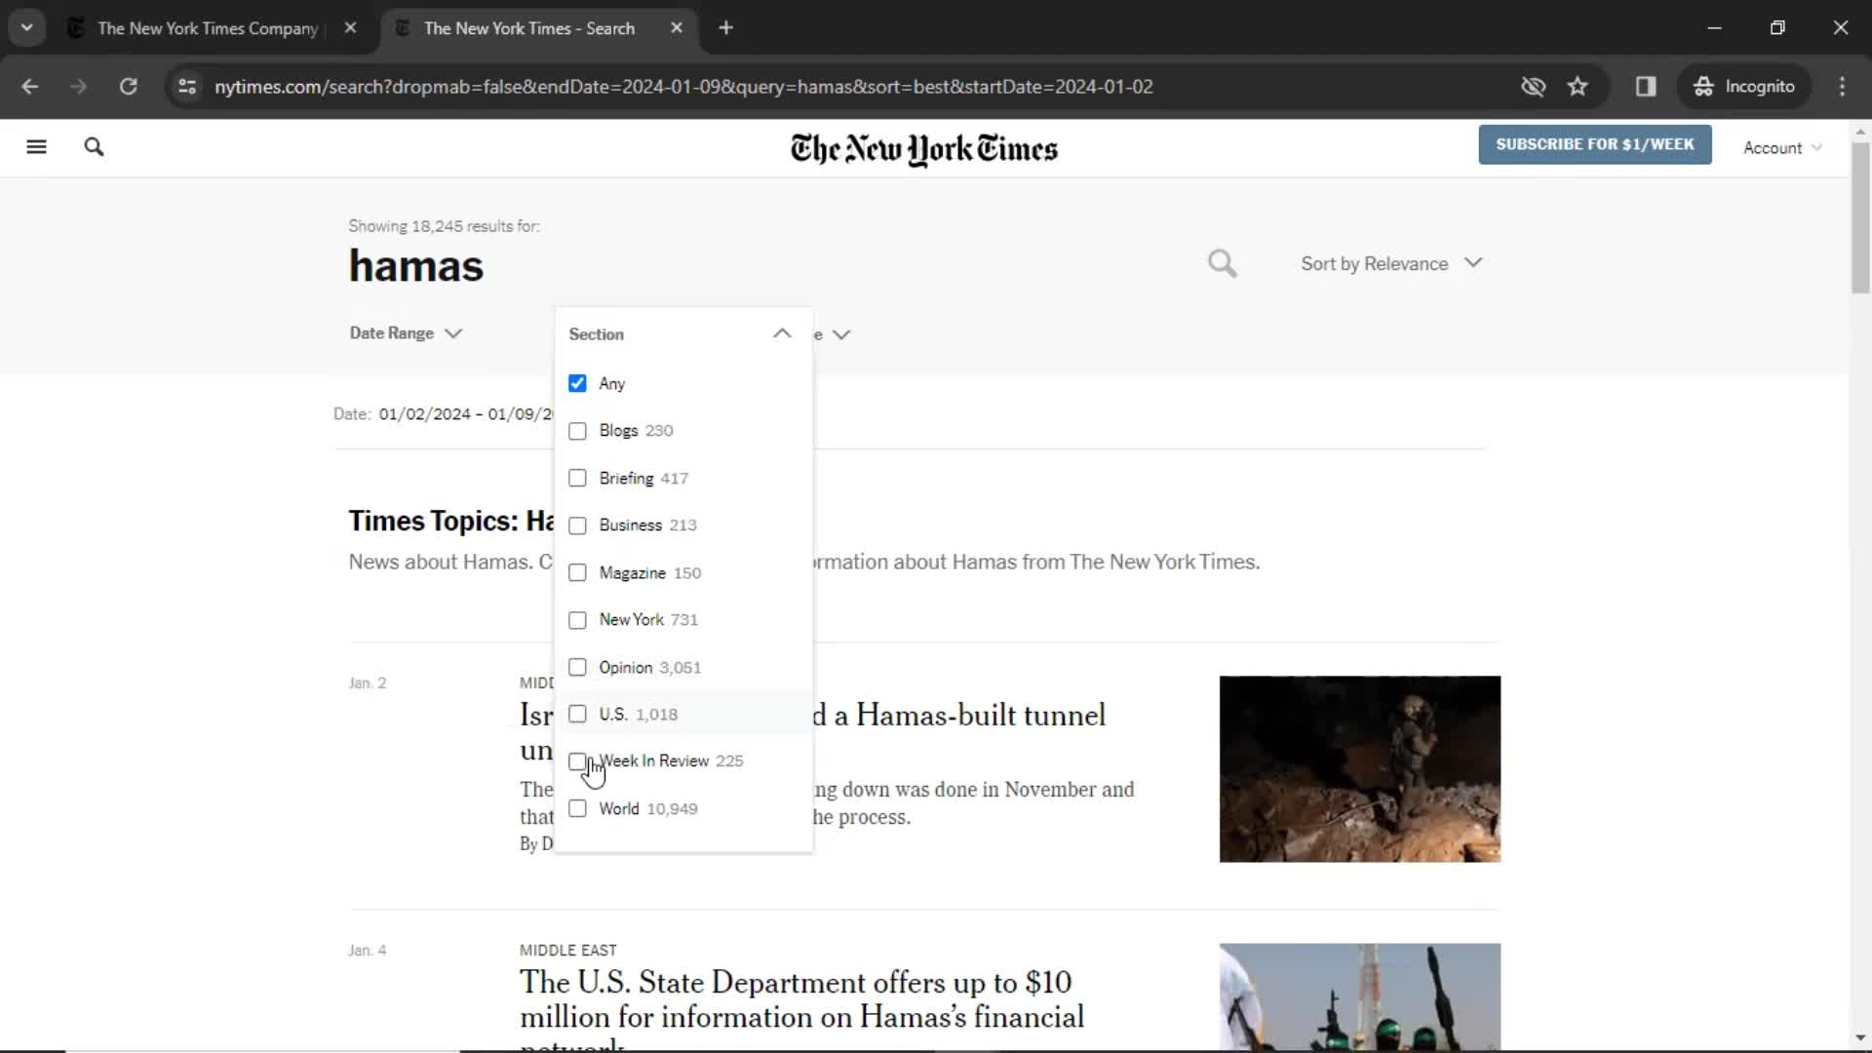Click the header search magnifier icon

coord(94,147)
